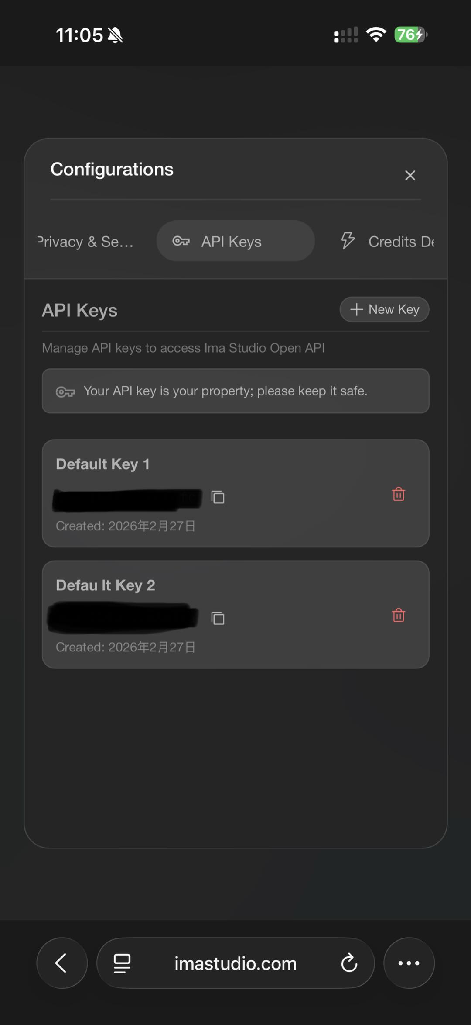Switch to the Privacy & Security tab

(85, 241)
